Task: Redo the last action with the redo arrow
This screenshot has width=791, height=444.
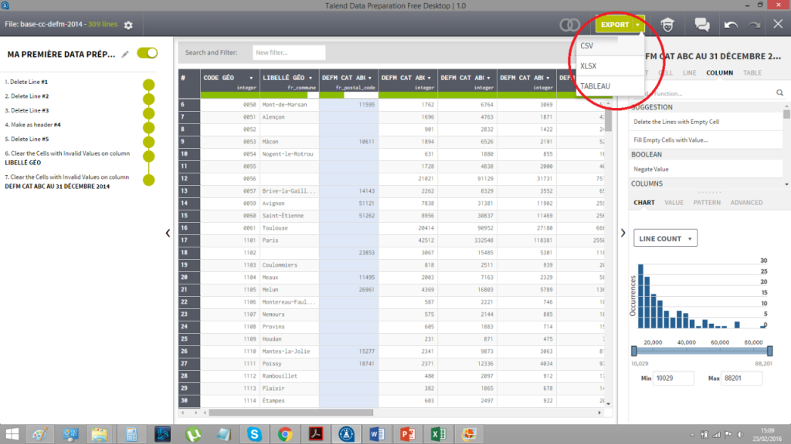Action: [753, 24]
